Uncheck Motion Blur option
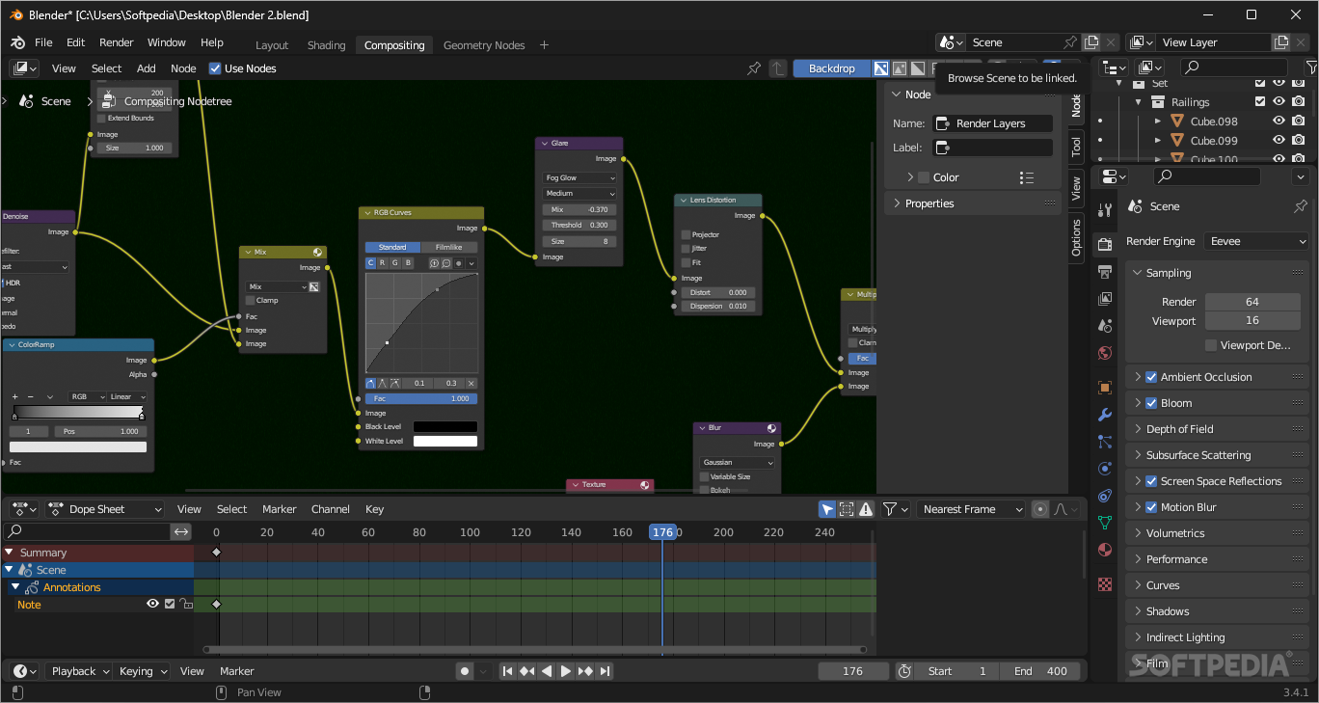This screenshot has width=1319, height=703. (x=1151, y=507)
